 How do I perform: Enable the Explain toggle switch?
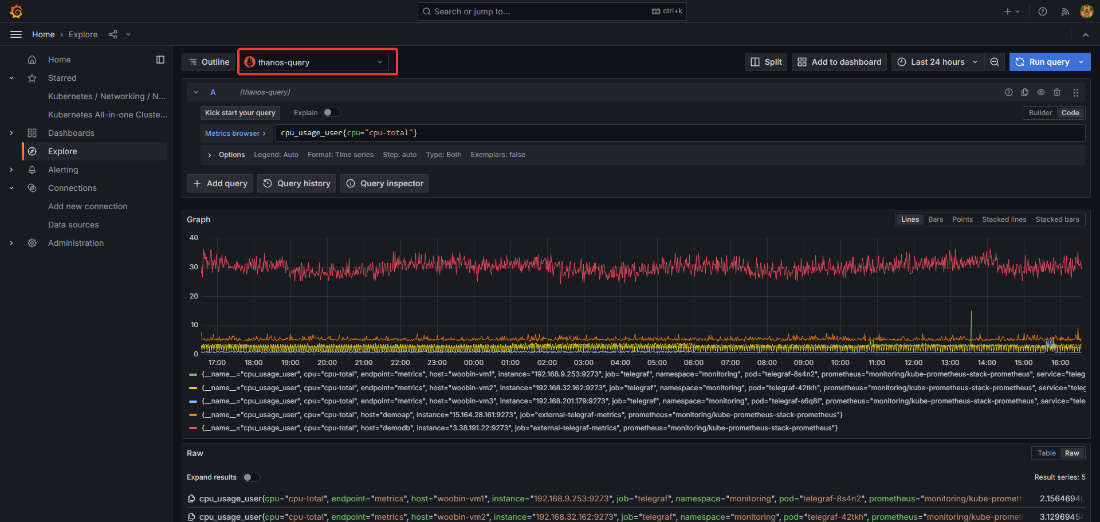331,113
